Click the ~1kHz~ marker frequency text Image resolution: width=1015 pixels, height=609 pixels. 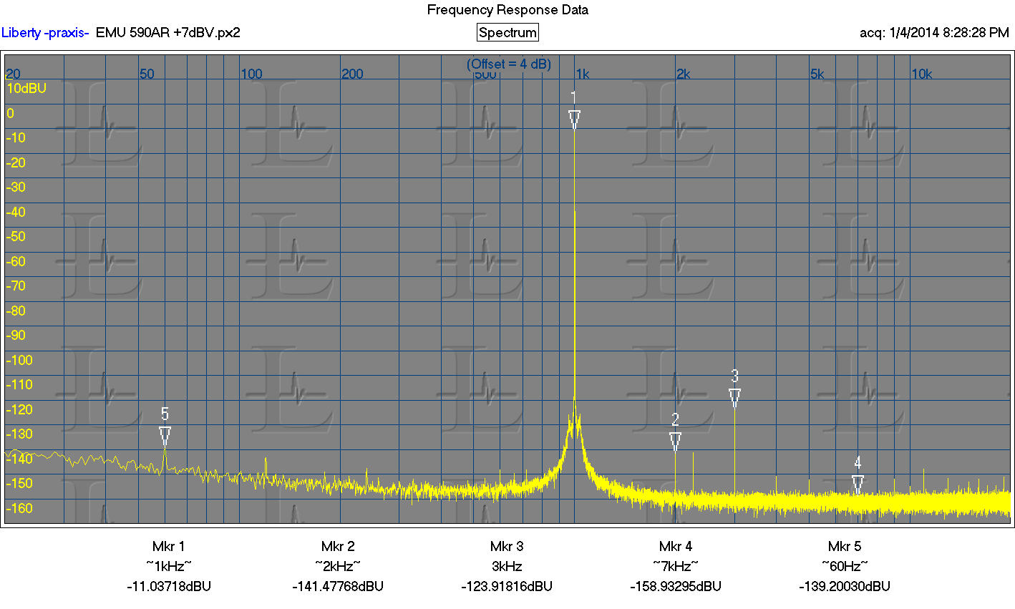[169, 567]
